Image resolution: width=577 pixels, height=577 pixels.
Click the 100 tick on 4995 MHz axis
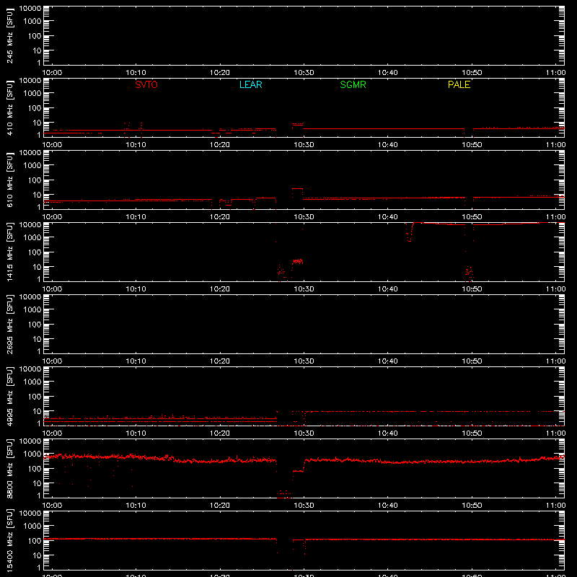(x=35, y=397)
